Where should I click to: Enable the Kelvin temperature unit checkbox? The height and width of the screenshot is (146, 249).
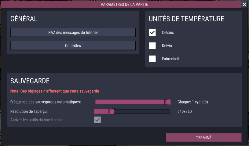click(152, 46)
